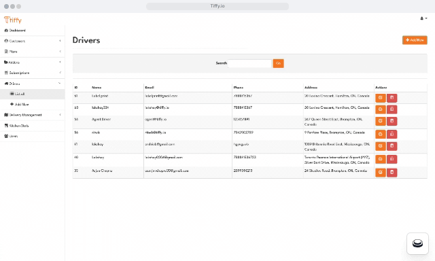The image size is (435, 261).
Task: Delete driver Arjun Chopra
Action: point(391,173)
